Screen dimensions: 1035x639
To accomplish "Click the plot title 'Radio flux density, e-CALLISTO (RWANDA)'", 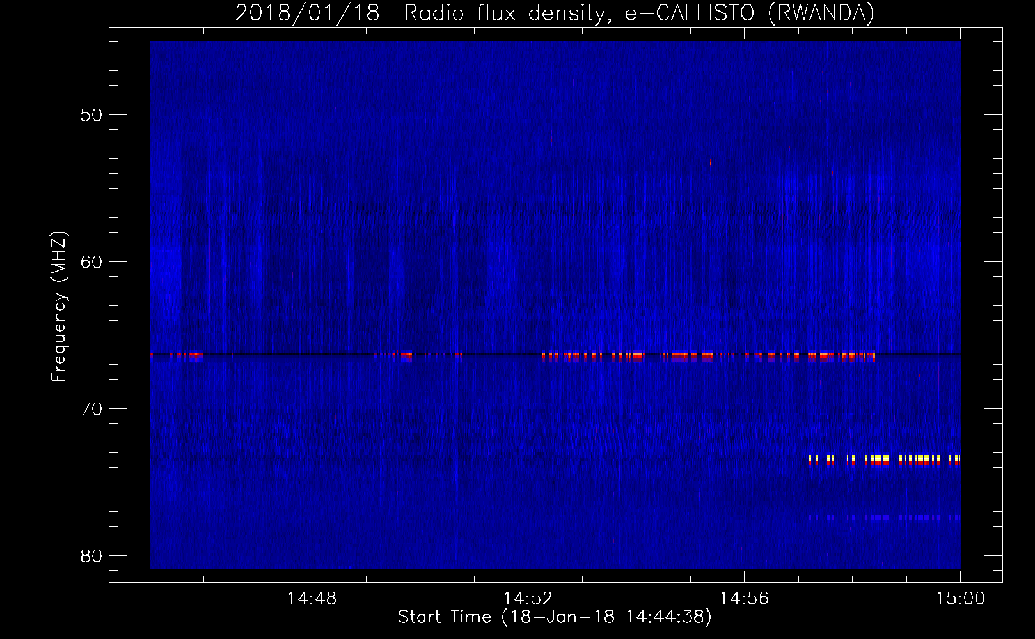I will click(638, 13).
